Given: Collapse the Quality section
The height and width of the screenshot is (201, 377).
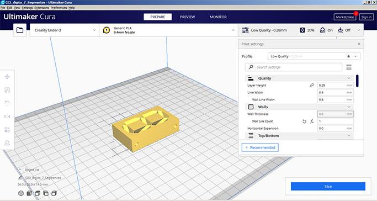Looking at the screenshot, I should [x=349, y=78].
